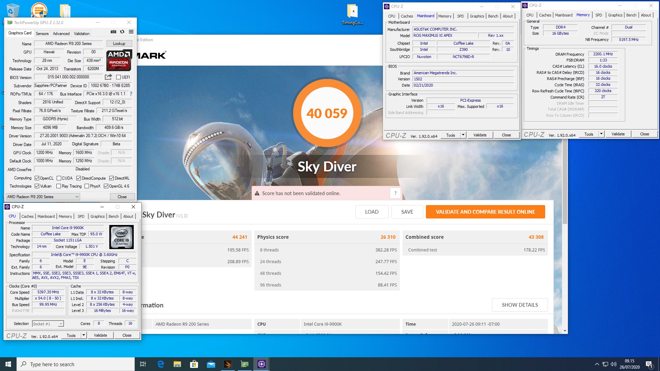Click Windows taskbar search box
The image size is (660, 371).
[76, 364]
